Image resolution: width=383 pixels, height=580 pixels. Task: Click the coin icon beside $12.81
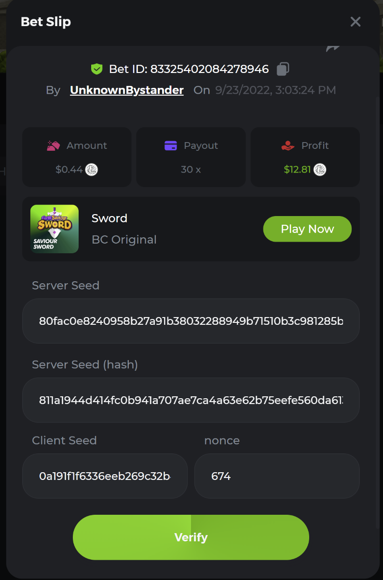click(x=320, y=170)
